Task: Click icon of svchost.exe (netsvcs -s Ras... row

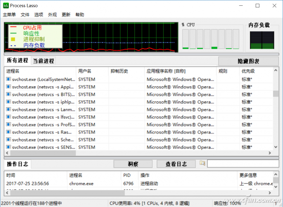Action: tap(8, 132)
